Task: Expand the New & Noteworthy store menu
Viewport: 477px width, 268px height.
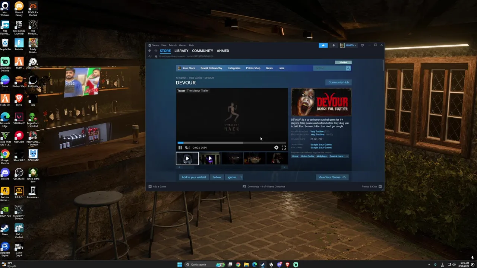Action: (x=211, y=68)
